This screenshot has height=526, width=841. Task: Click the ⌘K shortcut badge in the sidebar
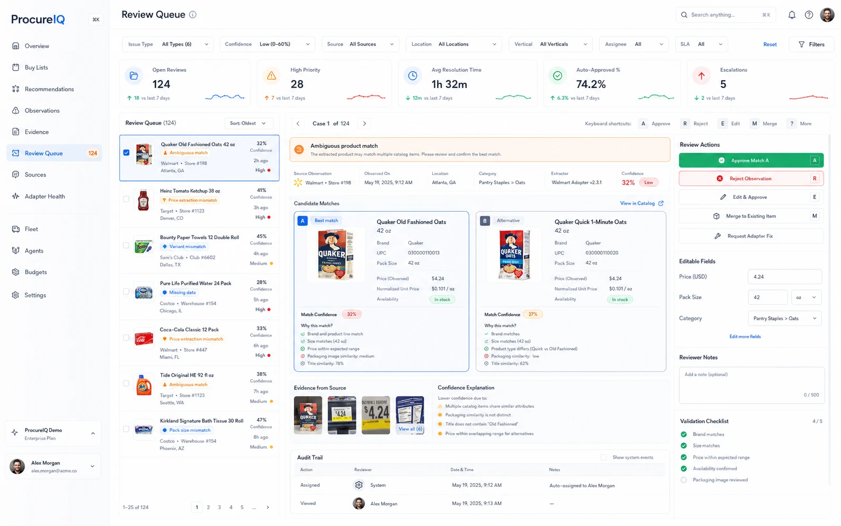(96, 20)
